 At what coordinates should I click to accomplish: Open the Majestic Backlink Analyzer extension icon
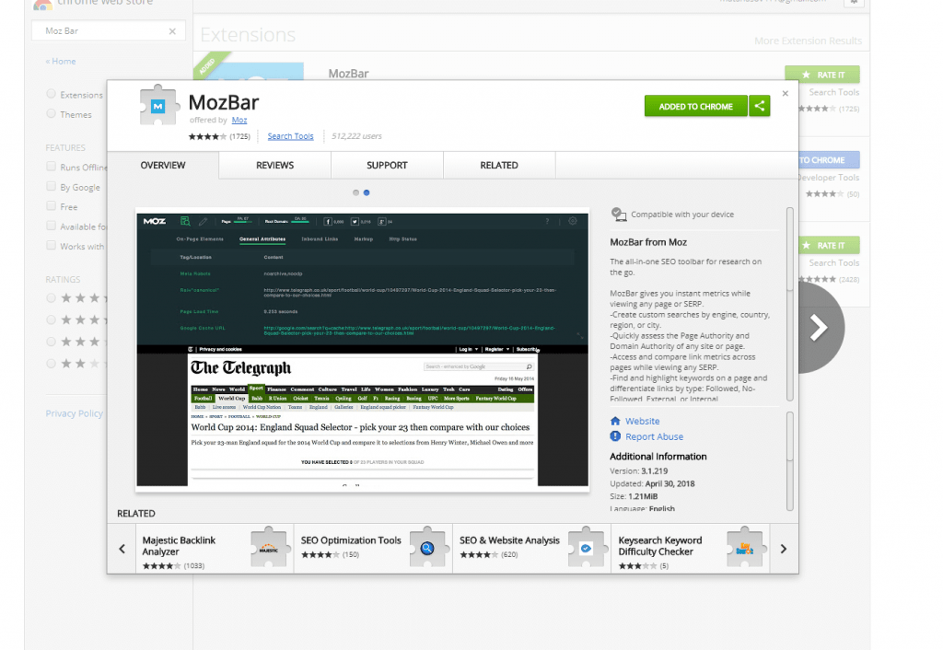[270, 550]
